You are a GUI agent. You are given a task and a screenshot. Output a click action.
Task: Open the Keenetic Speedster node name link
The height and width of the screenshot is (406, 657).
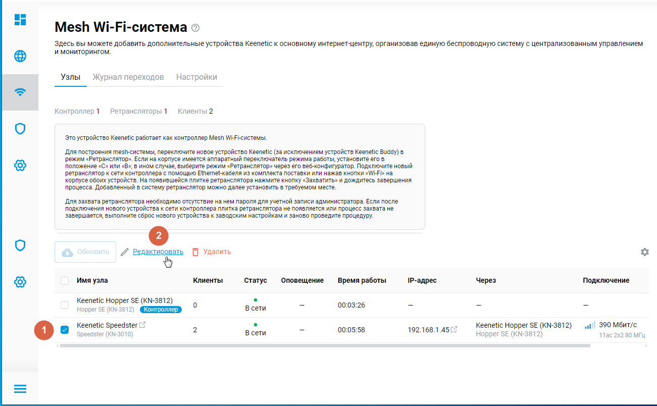click(107, 325)
